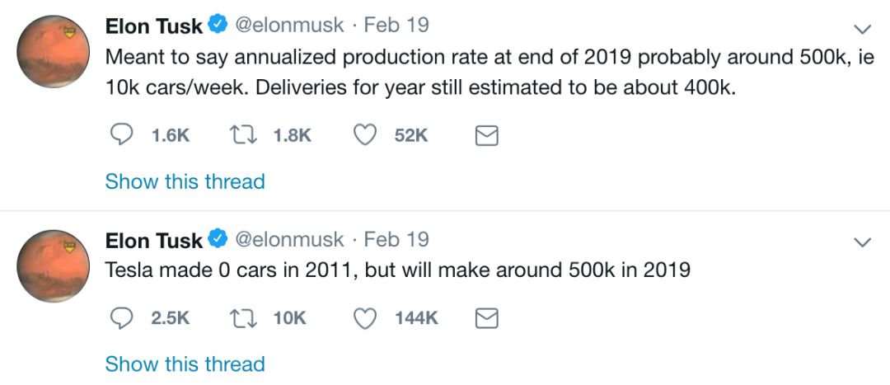Click "Show this thread" under second tweet

[x=185, y=364]
